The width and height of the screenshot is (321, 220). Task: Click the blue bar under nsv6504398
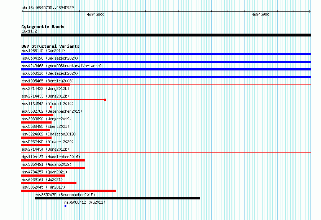[x=166, y=62]
